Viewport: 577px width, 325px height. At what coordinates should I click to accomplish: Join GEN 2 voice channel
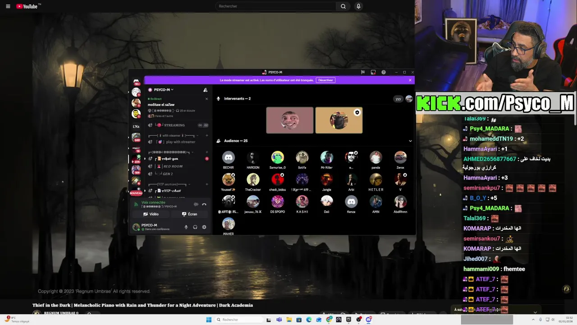coord(178,174)
